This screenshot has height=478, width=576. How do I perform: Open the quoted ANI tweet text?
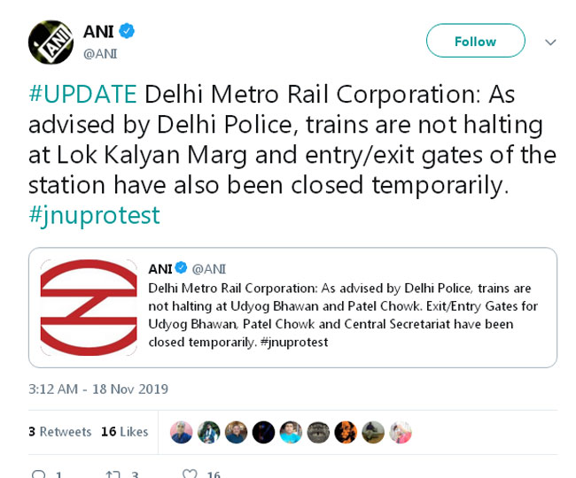click(342, 315)
